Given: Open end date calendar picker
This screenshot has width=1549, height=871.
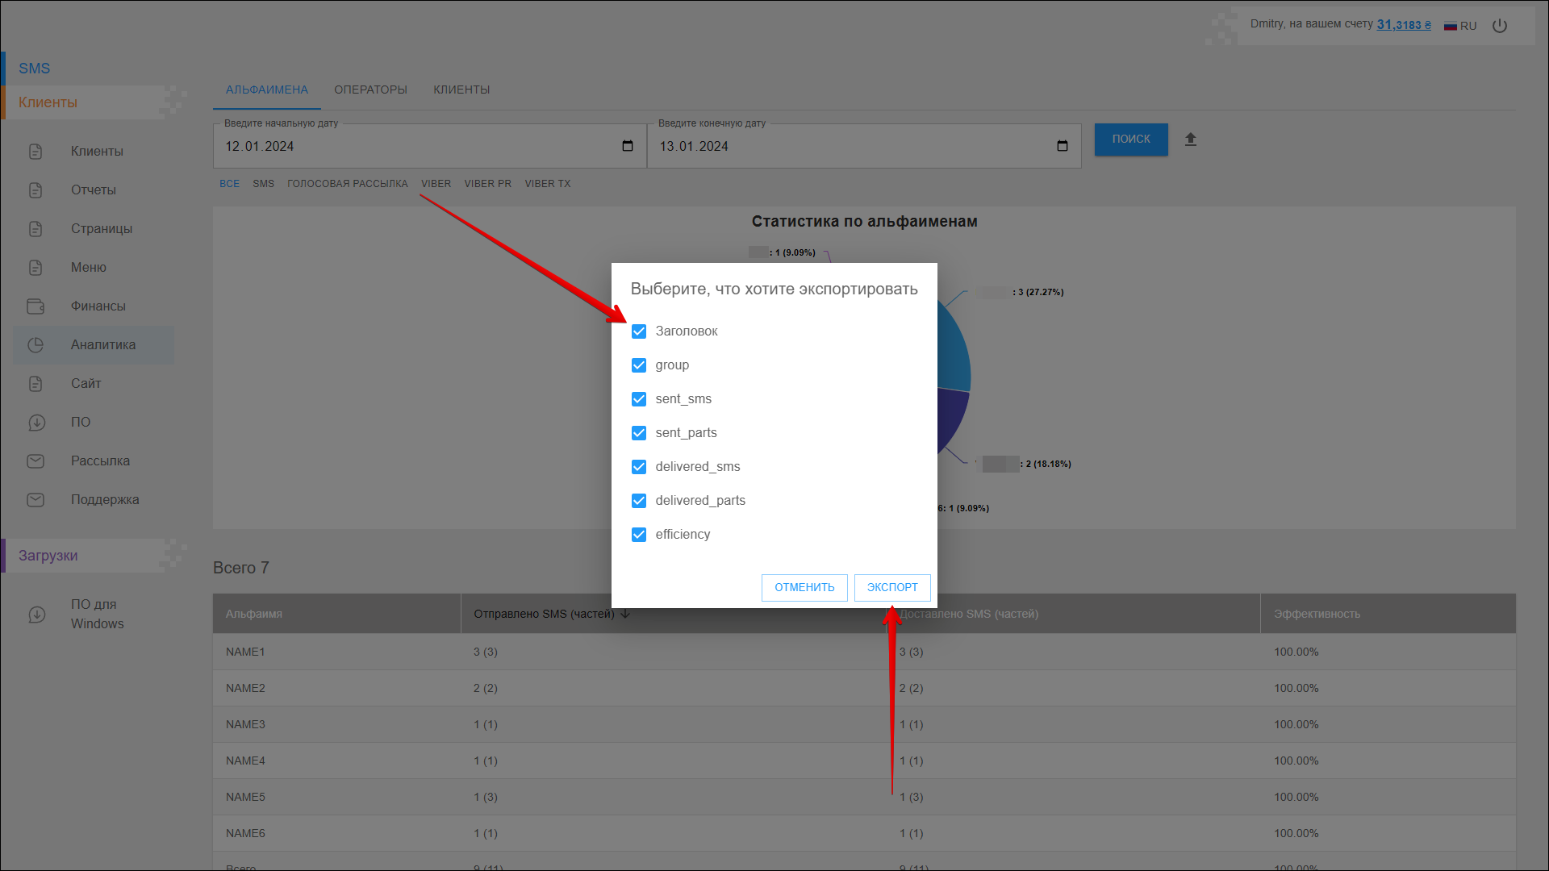Looking at the screenshot, I should [1062, 146].
